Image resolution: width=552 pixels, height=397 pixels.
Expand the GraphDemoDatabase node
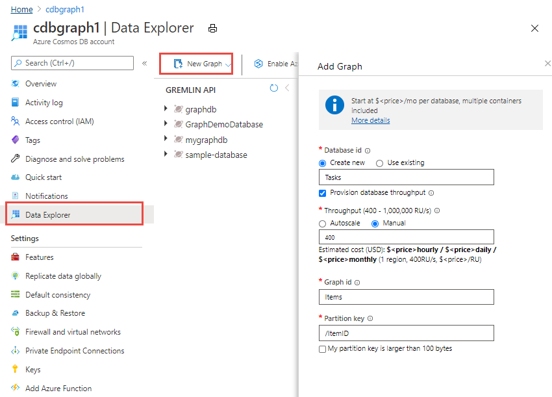pos(167,124)
